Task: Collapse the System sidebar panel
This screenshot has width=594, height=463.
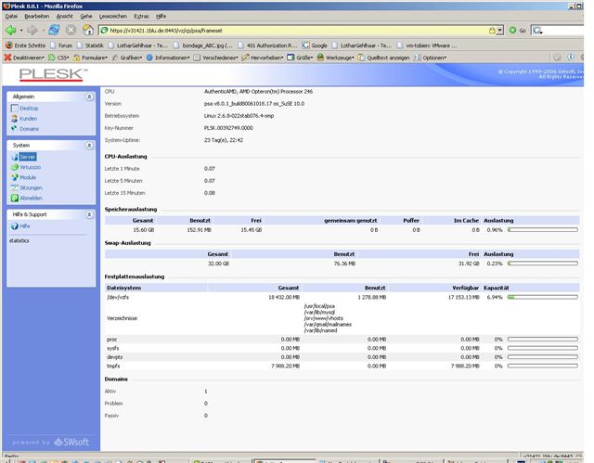Action: [x=89, y=146]
